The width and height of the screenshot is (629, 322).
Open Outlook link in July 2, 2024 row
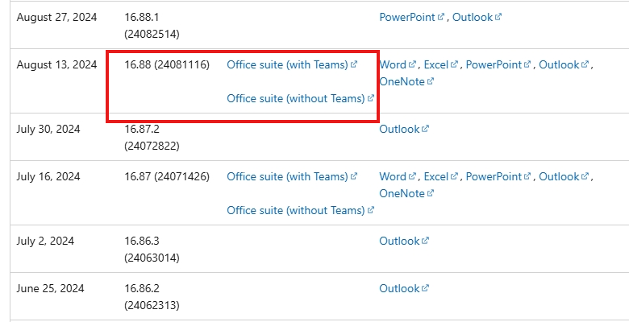pos(404,241)
